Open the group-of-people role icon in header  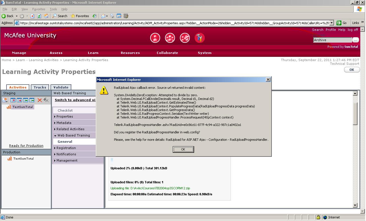[x=170, y=38]
